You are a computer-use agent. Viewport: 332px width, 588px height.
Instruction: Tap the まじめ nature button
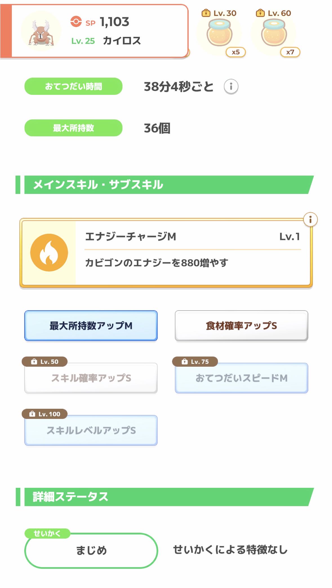point(91,550)
